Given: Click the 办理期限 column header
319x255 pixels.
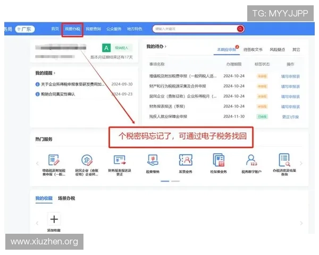Looking at the screenshot, I should [234, 64].
